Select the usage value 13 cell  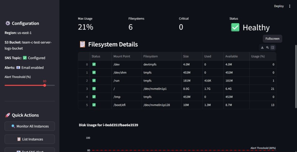[x=263, y=105]
